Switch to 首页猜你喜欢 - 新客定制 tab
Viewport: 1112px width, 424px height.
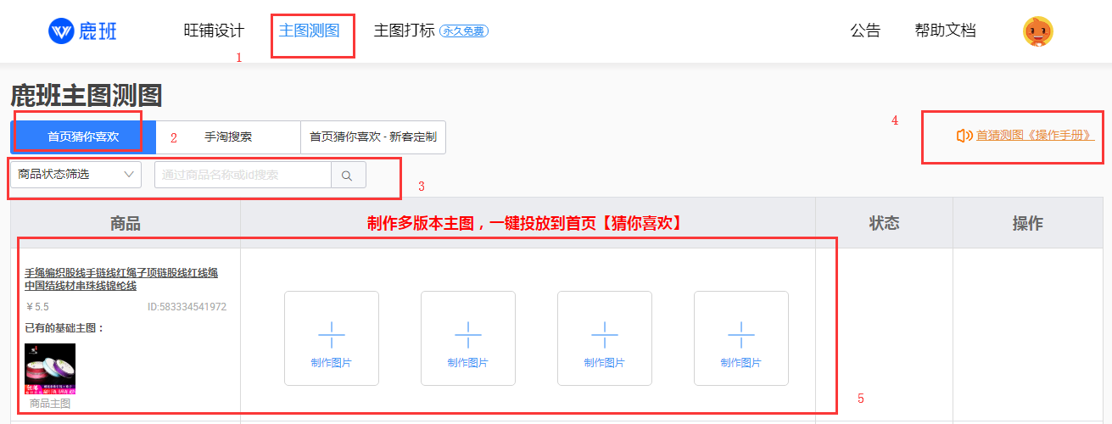(x=372, y=137)
